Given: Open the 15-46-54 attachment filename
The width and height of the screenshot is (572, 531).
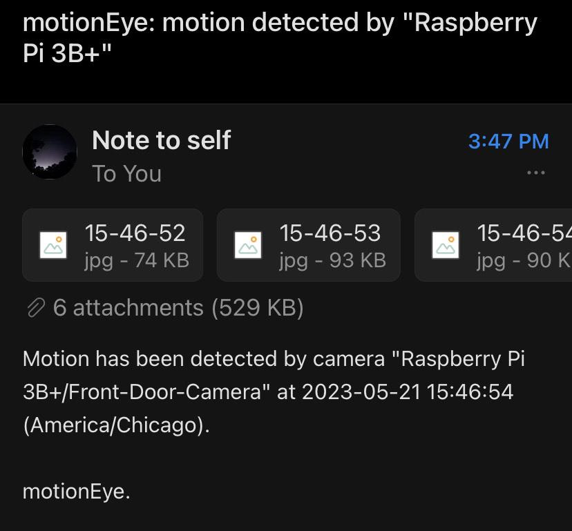Looking at the screenshot, I should click(x=524, y=233).
